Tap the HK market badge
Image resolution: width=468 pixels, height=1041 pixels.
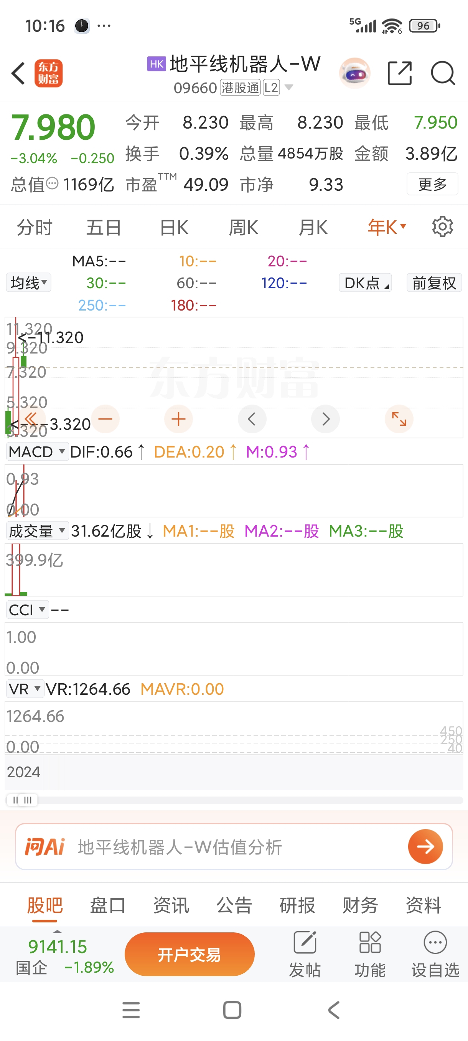[x=157, y=64]
